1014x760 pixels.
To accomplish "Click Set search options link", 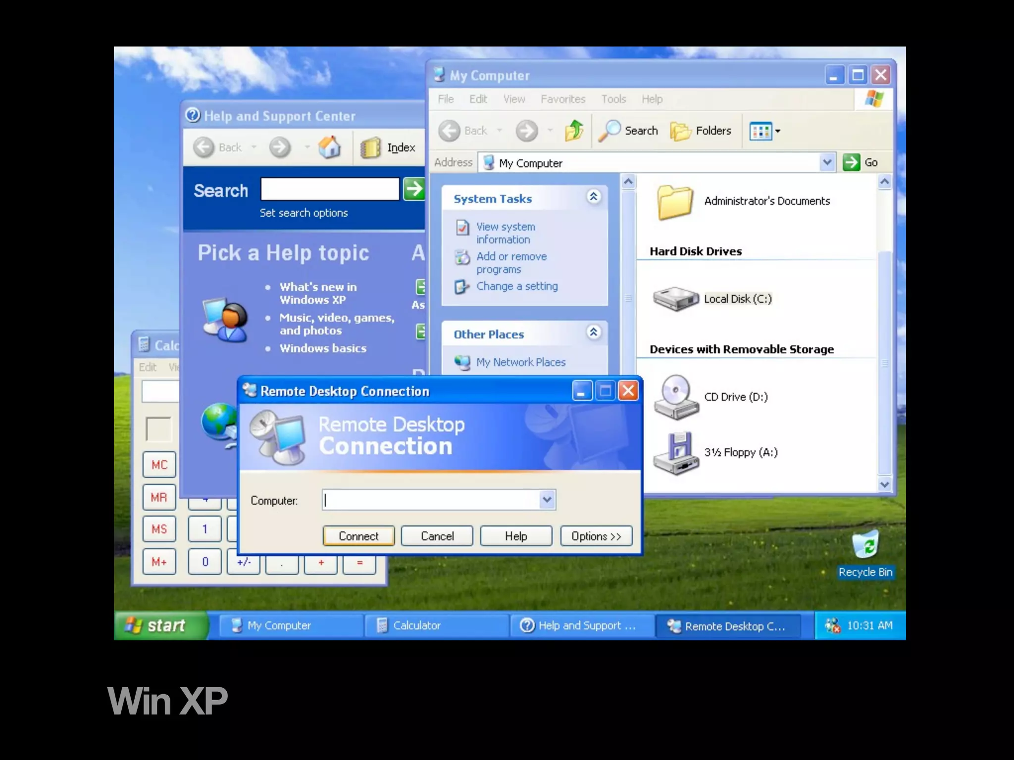I will 304,213.
